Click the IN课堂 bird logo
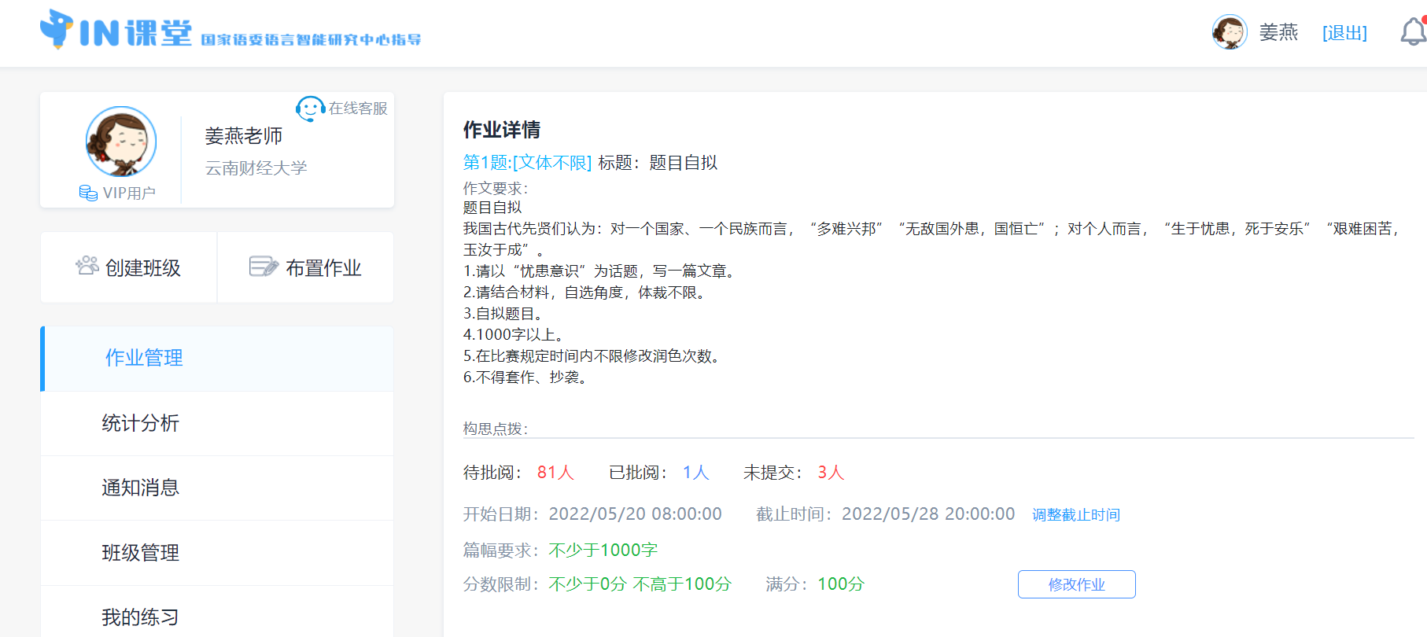 click(x=57, y=29)
